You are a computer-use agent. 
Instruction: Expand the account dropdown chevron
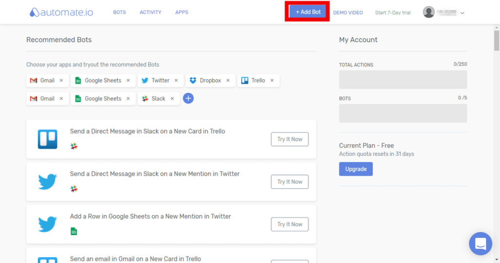point(462,13)
